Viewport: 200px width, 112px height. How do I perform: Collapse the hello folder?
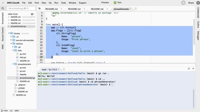(13, 50)
